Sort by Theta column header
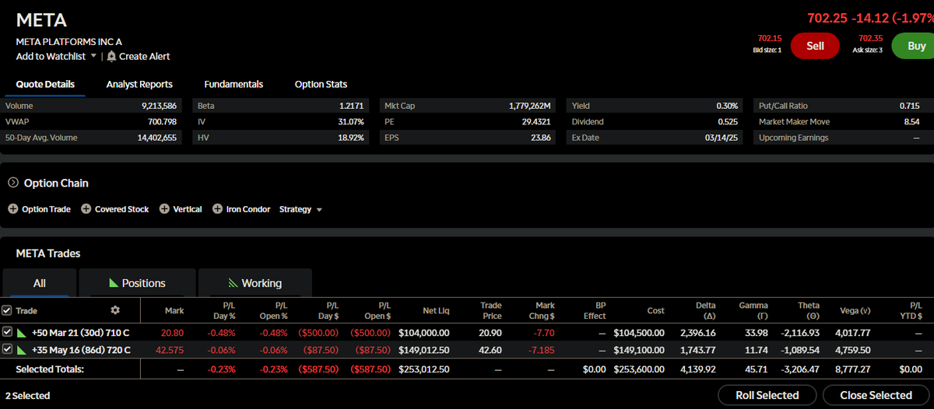The image size is (934, 409). pyautogui.click(x=809, y=310)
